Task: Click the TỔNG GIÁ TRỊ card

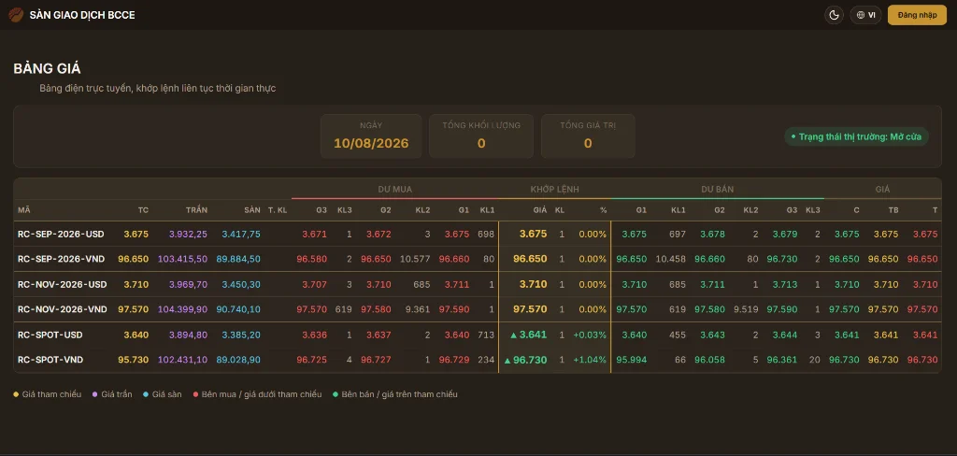Action: click(x=588, y=136)
